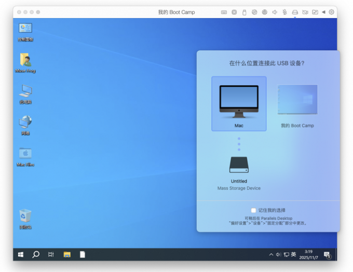Open the keyboard icon in Parallels toolbar
This screenshot has height=272, width=353.
coord(224,12)
